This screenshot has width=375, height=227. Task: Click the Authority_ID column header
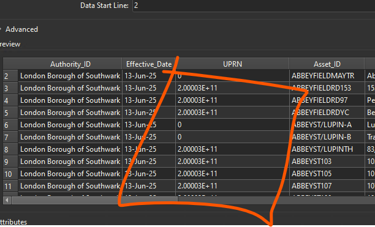[x=70, y=64]
